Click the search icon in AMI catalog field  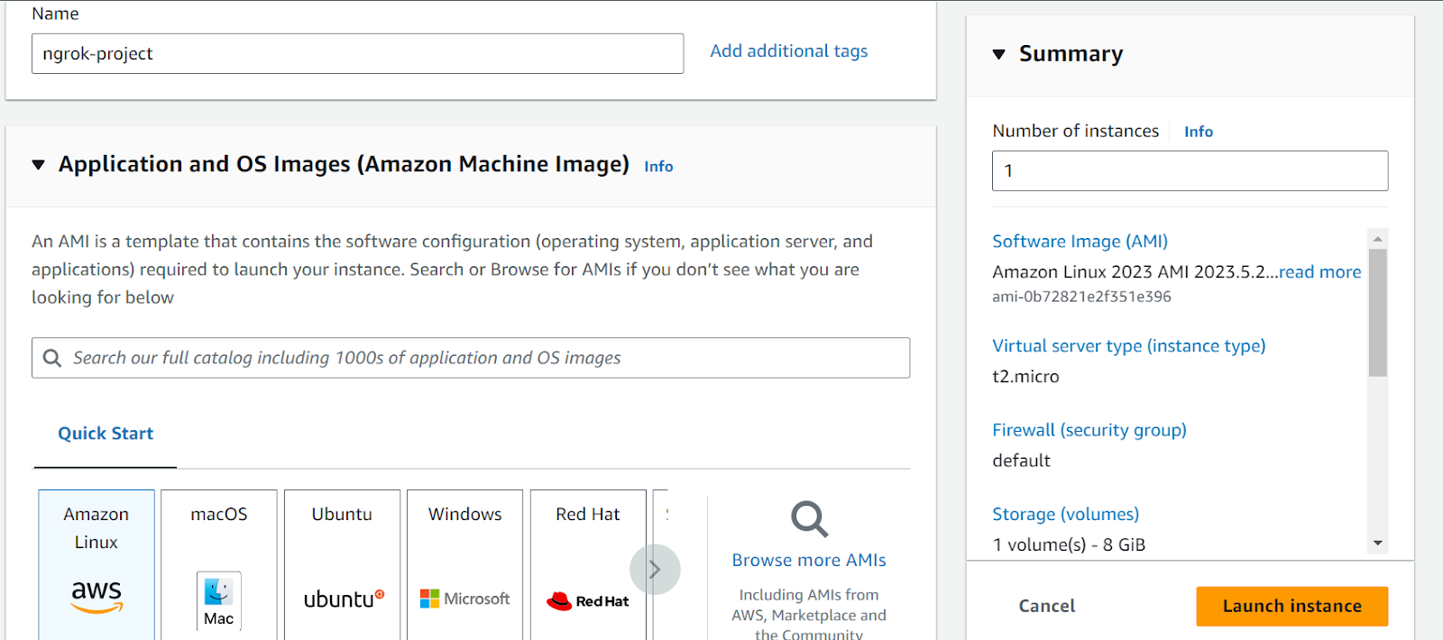pos(53,358)
